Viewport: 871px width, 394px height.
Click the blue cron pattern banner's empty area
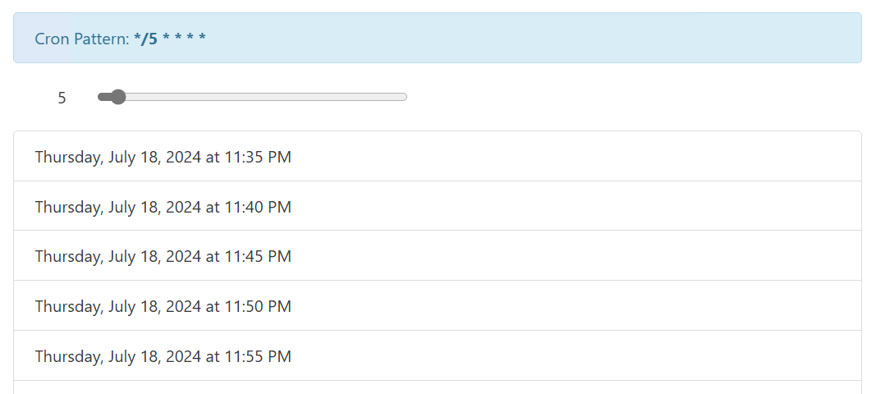tap(534, 39)
